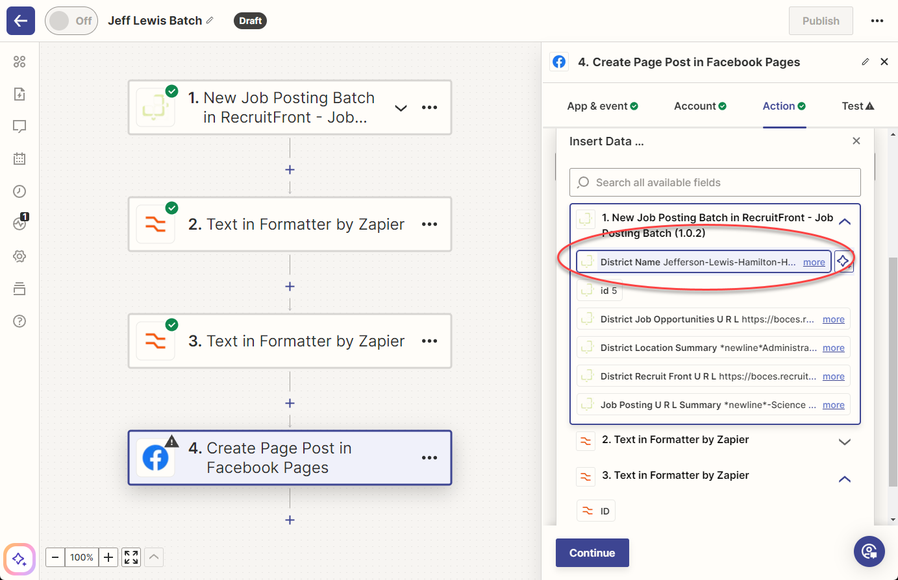This screenshot has height=580, width=898.
Task: Open the apps grid sidebar icon
Action: [19, 62]
